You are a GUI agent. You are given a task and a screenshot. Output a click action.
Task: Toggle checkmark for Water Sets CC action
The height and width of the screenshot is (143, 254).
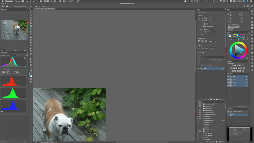coord(198,106)
